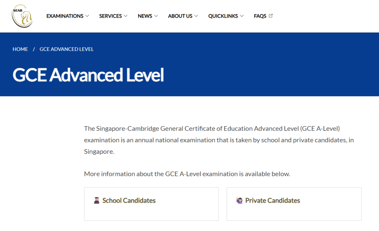Screen dimensions: 379x231
Task: Expand the News chevron arrow
Action: coord(156,16)
